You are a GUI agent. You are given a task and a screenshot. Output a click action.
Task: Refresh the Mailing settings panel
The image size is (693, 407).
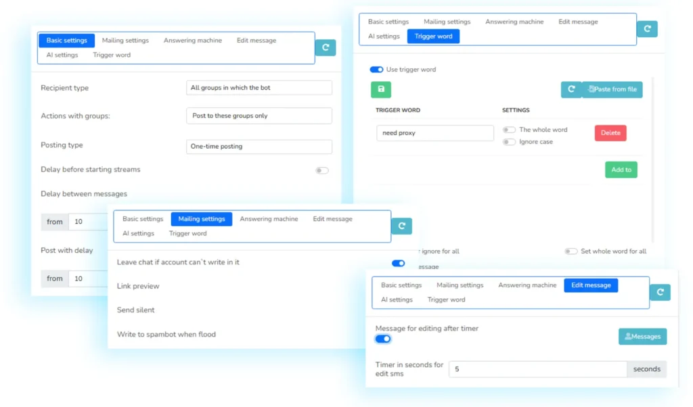tap(402, 226)
